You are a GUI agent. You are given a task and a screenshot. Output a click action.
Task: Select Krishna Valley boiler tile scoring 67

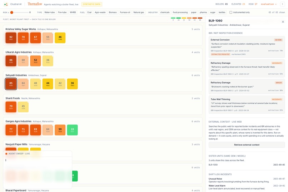35,38
